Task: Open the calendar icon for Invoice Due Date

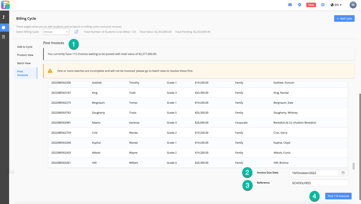Action: (x=343, y=173)
